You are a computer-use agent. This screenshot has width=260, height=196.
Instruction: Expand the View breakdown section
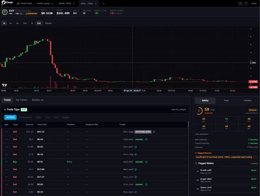point(226,134)
